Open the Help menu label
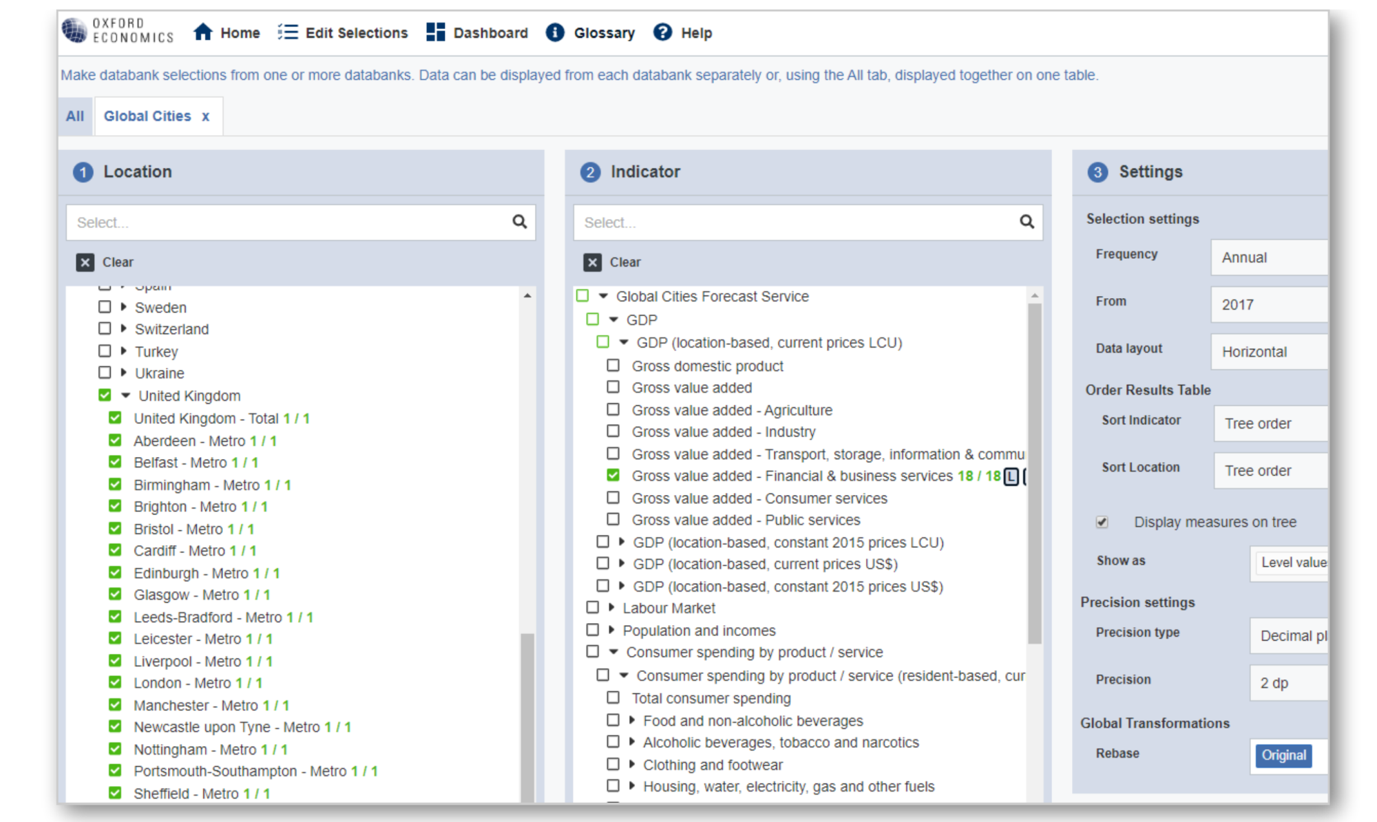1377x822 pixels. [x=697, y=33]
